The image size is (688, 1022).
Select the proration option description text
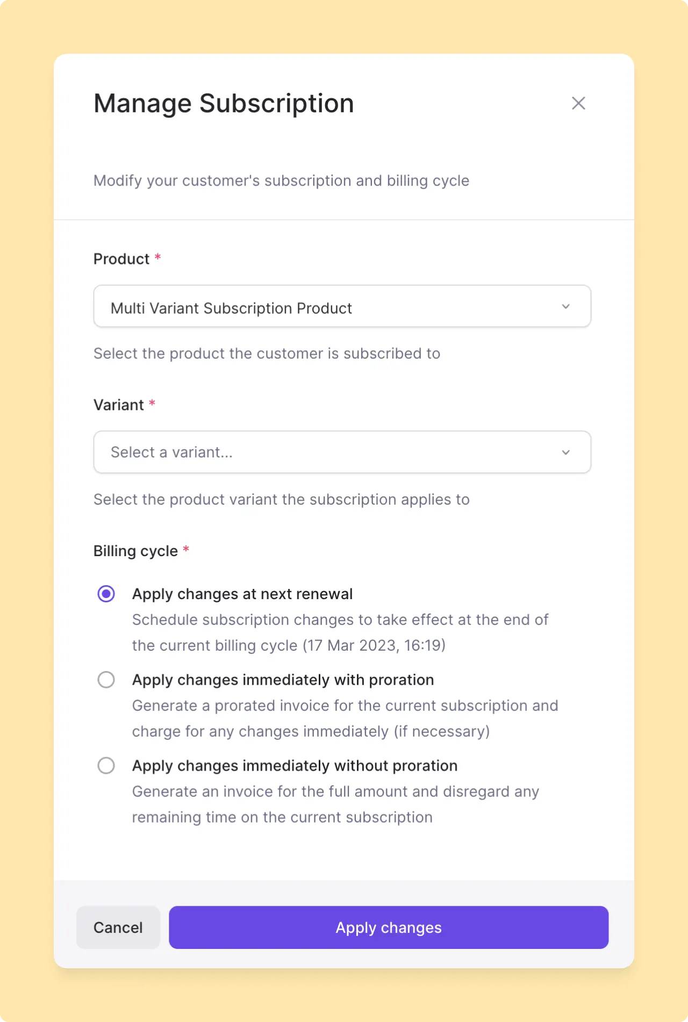tap(345, 718)
